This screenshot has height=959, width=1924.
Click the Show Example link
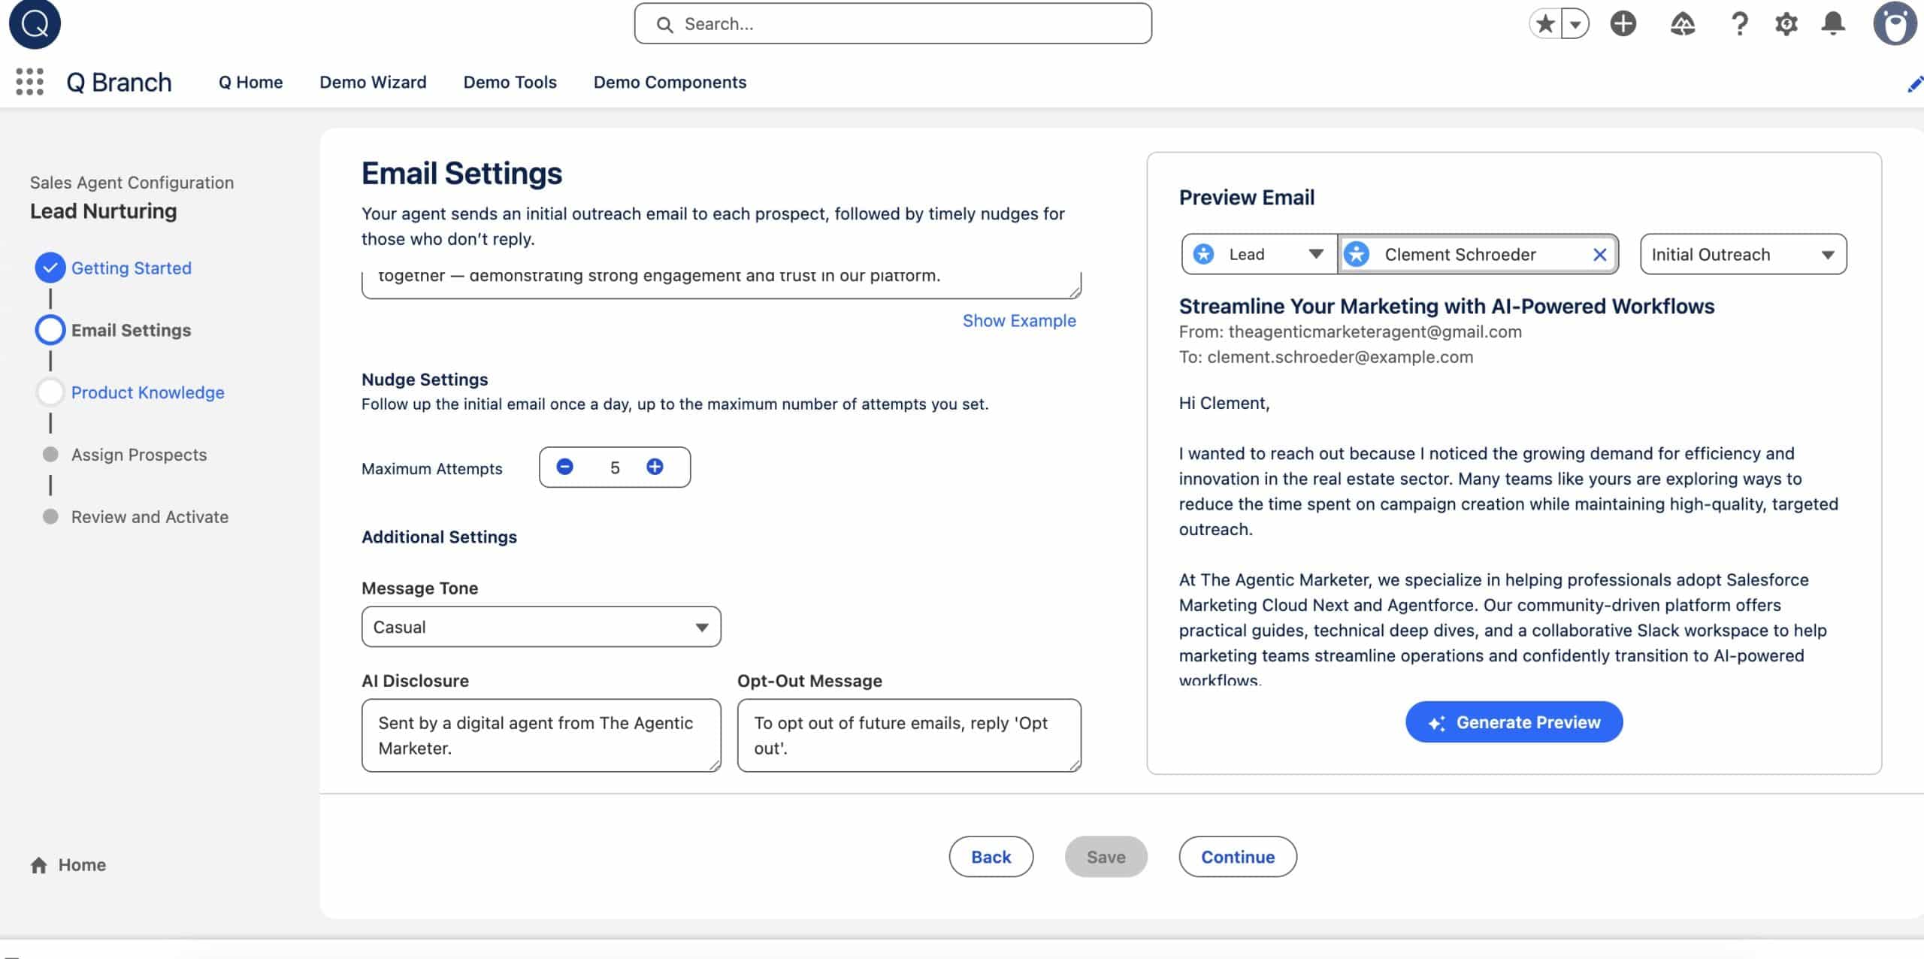tap(1018, 321)
